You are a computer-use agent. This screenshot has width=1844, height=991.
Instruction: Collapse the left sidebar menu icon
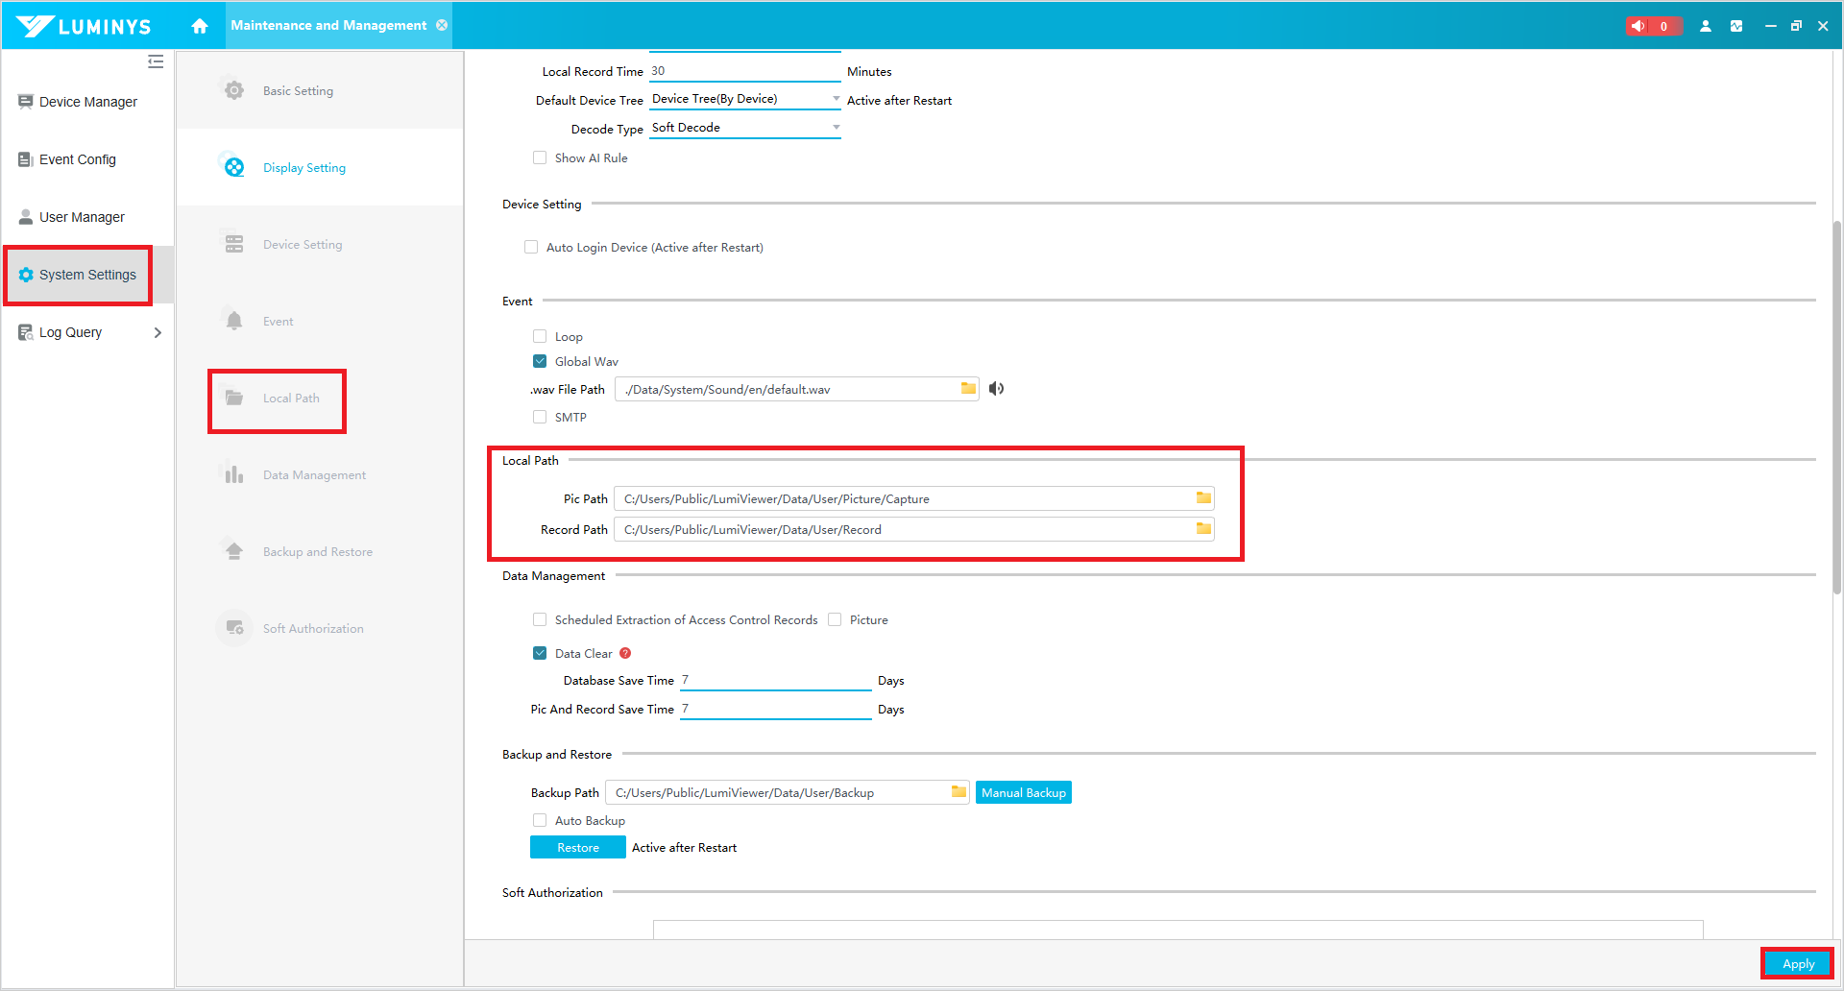156,62
